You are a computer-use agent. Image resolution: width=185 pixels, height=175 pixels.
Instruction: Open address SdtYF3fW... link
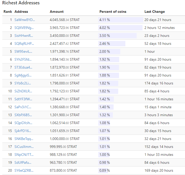coord(23,99)
